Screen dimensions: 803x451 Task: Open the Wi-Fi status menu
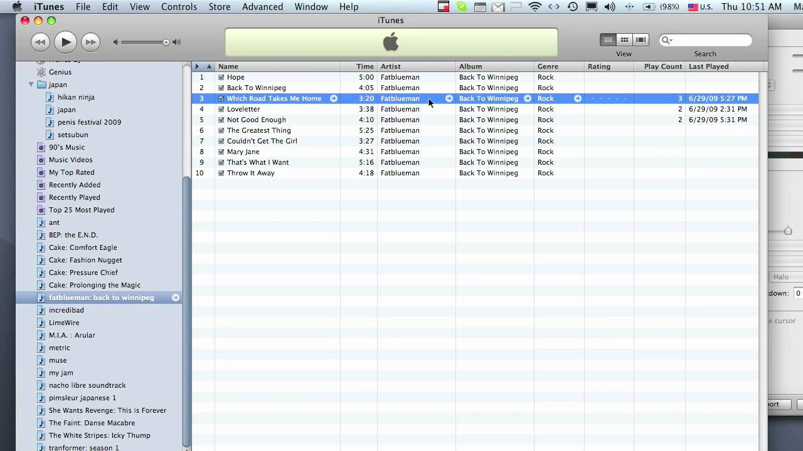[x=535, y=7]
